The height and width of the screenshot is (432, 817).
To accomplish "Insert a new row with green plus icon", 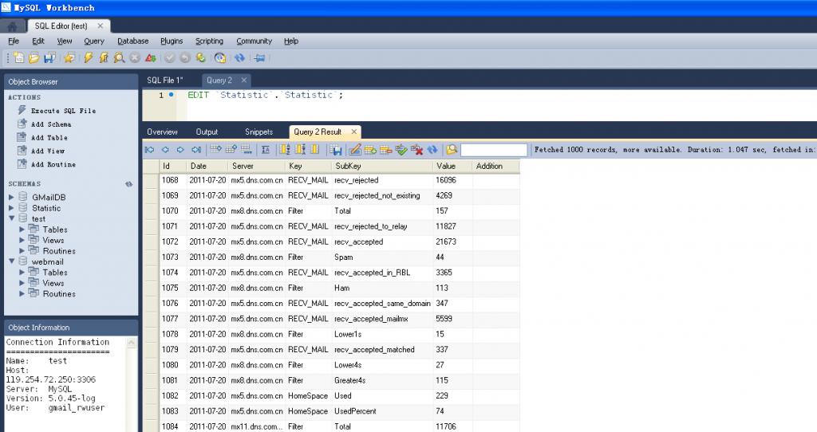I will coord(370,150).
